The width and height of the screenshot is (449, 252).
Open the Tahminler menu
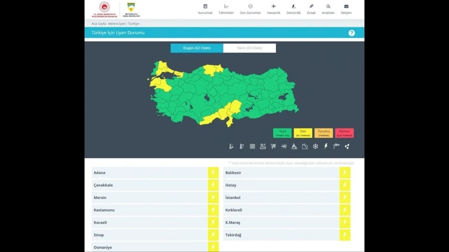[226, 9]
